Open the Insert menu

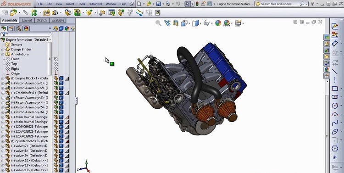(70, 4)
